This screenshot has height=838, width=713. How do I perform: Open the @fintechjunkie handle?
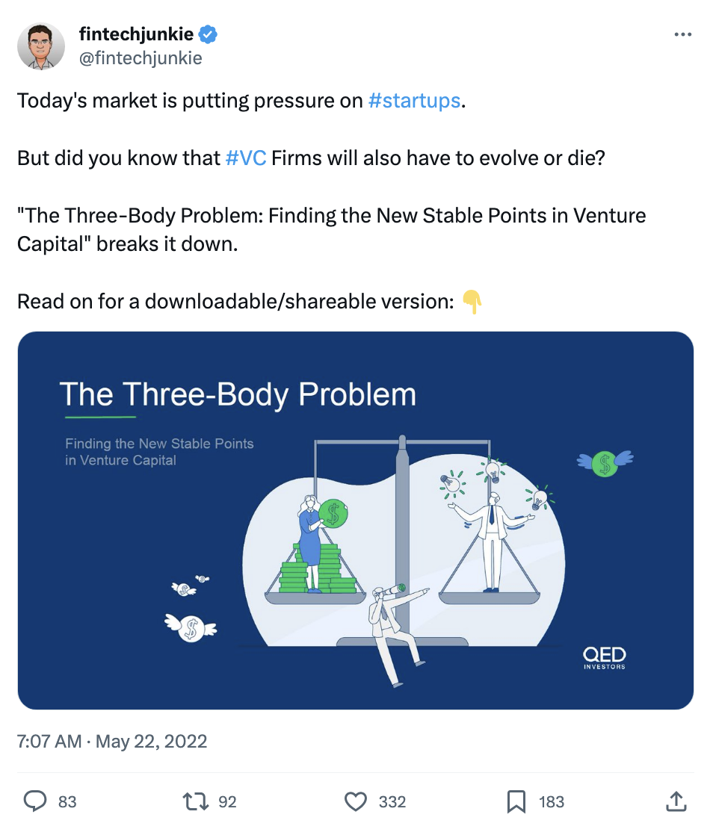click(x=140, y=58)
